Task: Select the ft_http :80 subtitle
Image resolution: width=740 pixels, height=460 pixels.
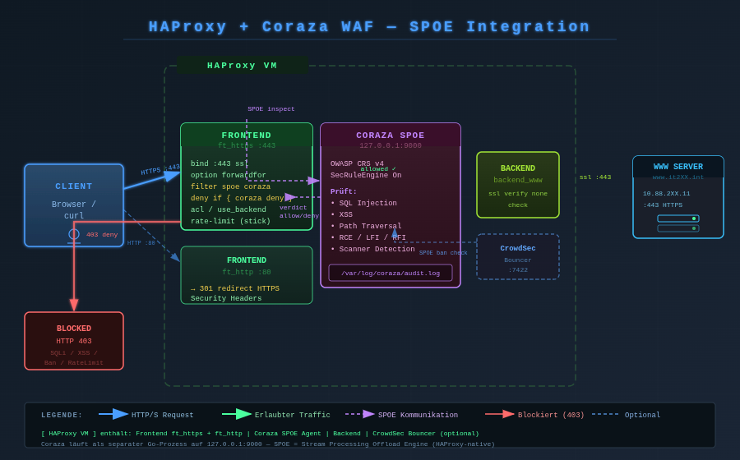Action: (247, 272)
